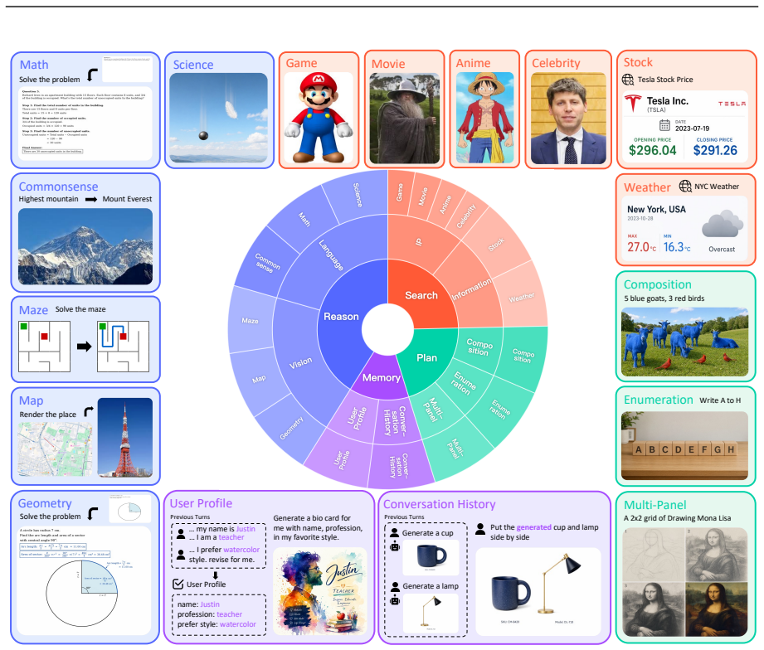This screenshot has height=650, width=764.
Task: Open the Mount Everest photo
Action: pyautogui.click(x=85, y=246)
